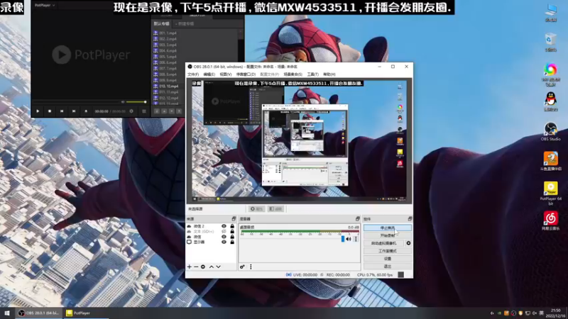Click the new album tab in PotPlayer playlist
568x319 pixels.
point(186,24)
